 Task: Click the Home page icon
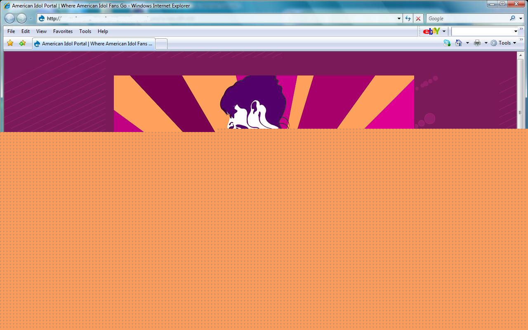[x=459, y=43]
